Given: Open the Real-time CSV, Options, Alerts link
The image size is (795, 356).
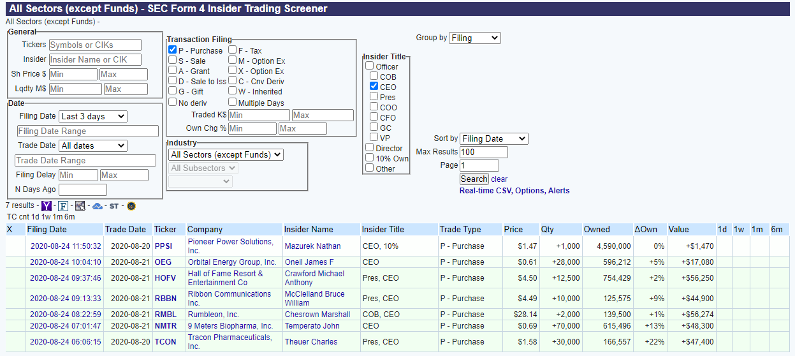Looking at the screenshot, I should coord(514,190).
